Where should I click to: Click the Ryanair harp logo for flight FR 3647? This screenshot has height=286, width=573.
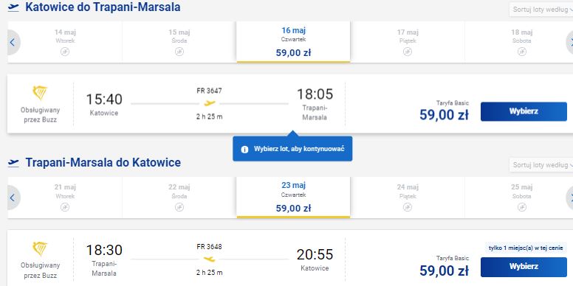coord(40,93)
